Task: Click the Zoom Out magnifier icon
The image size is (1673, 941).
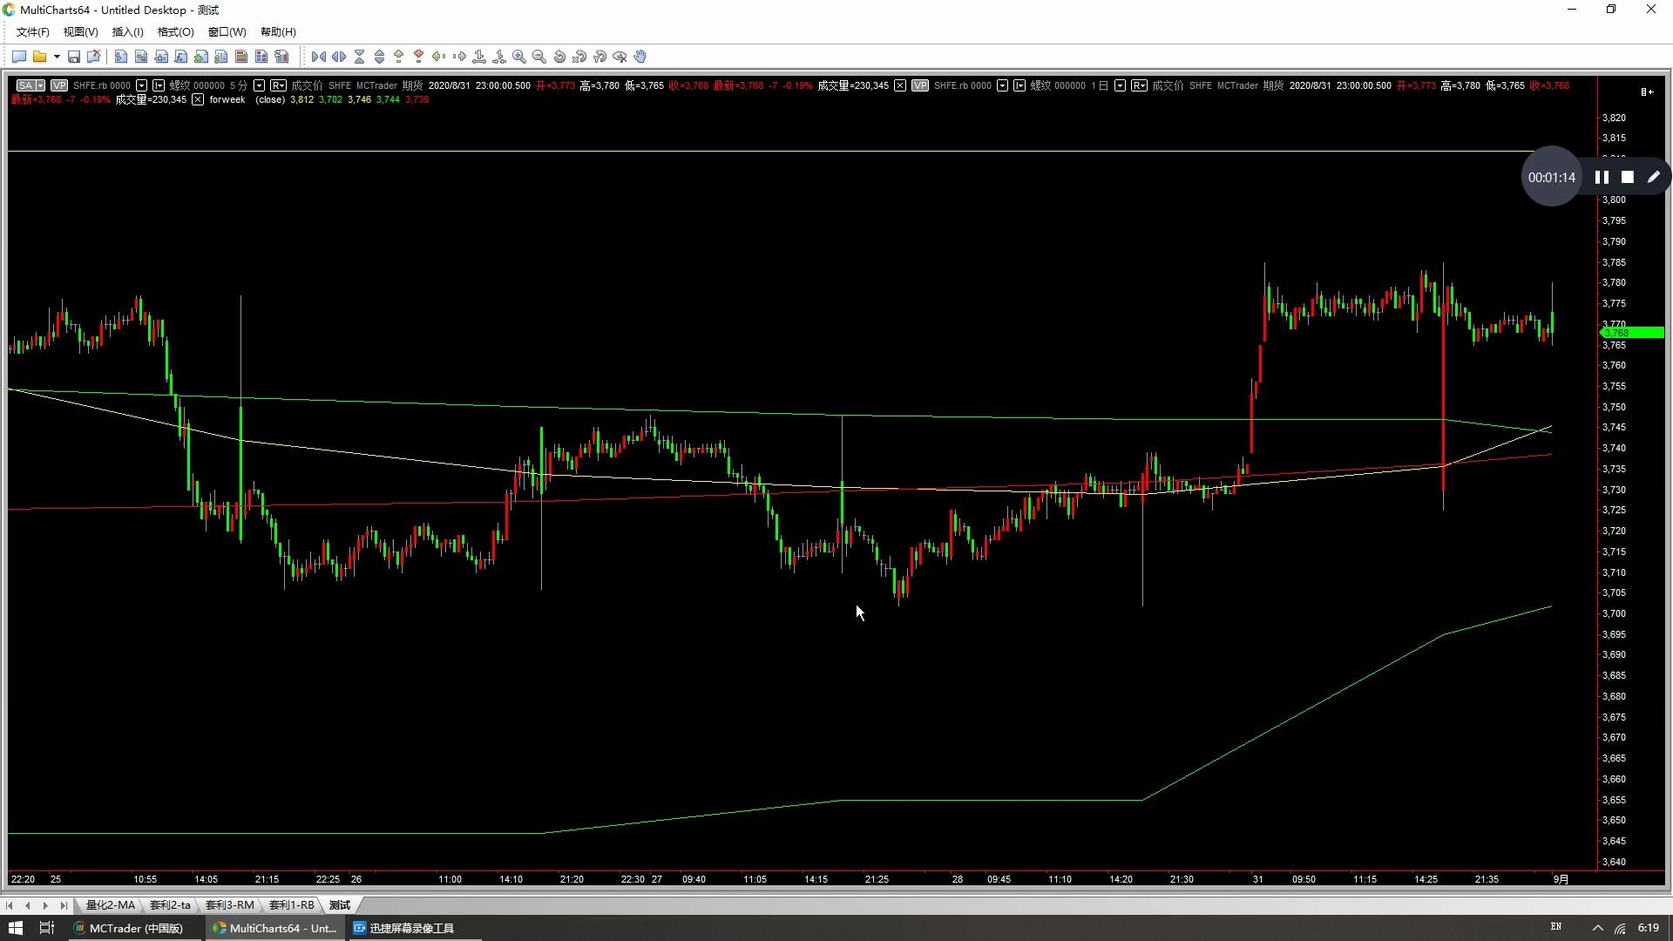Action: 539,57
